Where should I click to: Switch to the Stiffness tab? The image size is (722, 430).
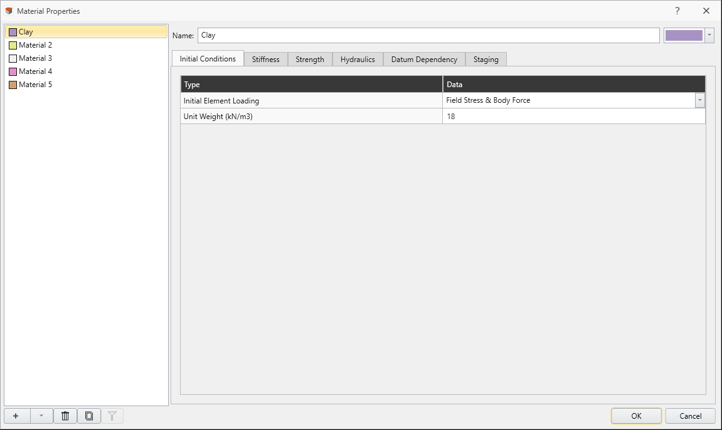tap(266, 60)
